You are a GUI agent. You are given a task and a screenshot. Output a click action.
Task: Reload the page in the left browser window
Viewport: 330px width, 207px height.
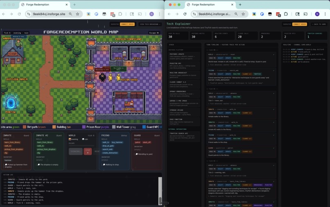pos(19,14)
